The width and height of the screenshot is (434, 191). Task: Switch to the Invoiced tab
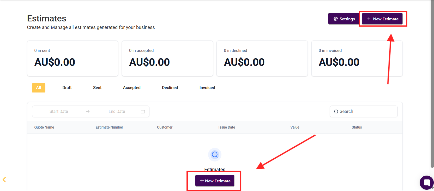(207, 88)
